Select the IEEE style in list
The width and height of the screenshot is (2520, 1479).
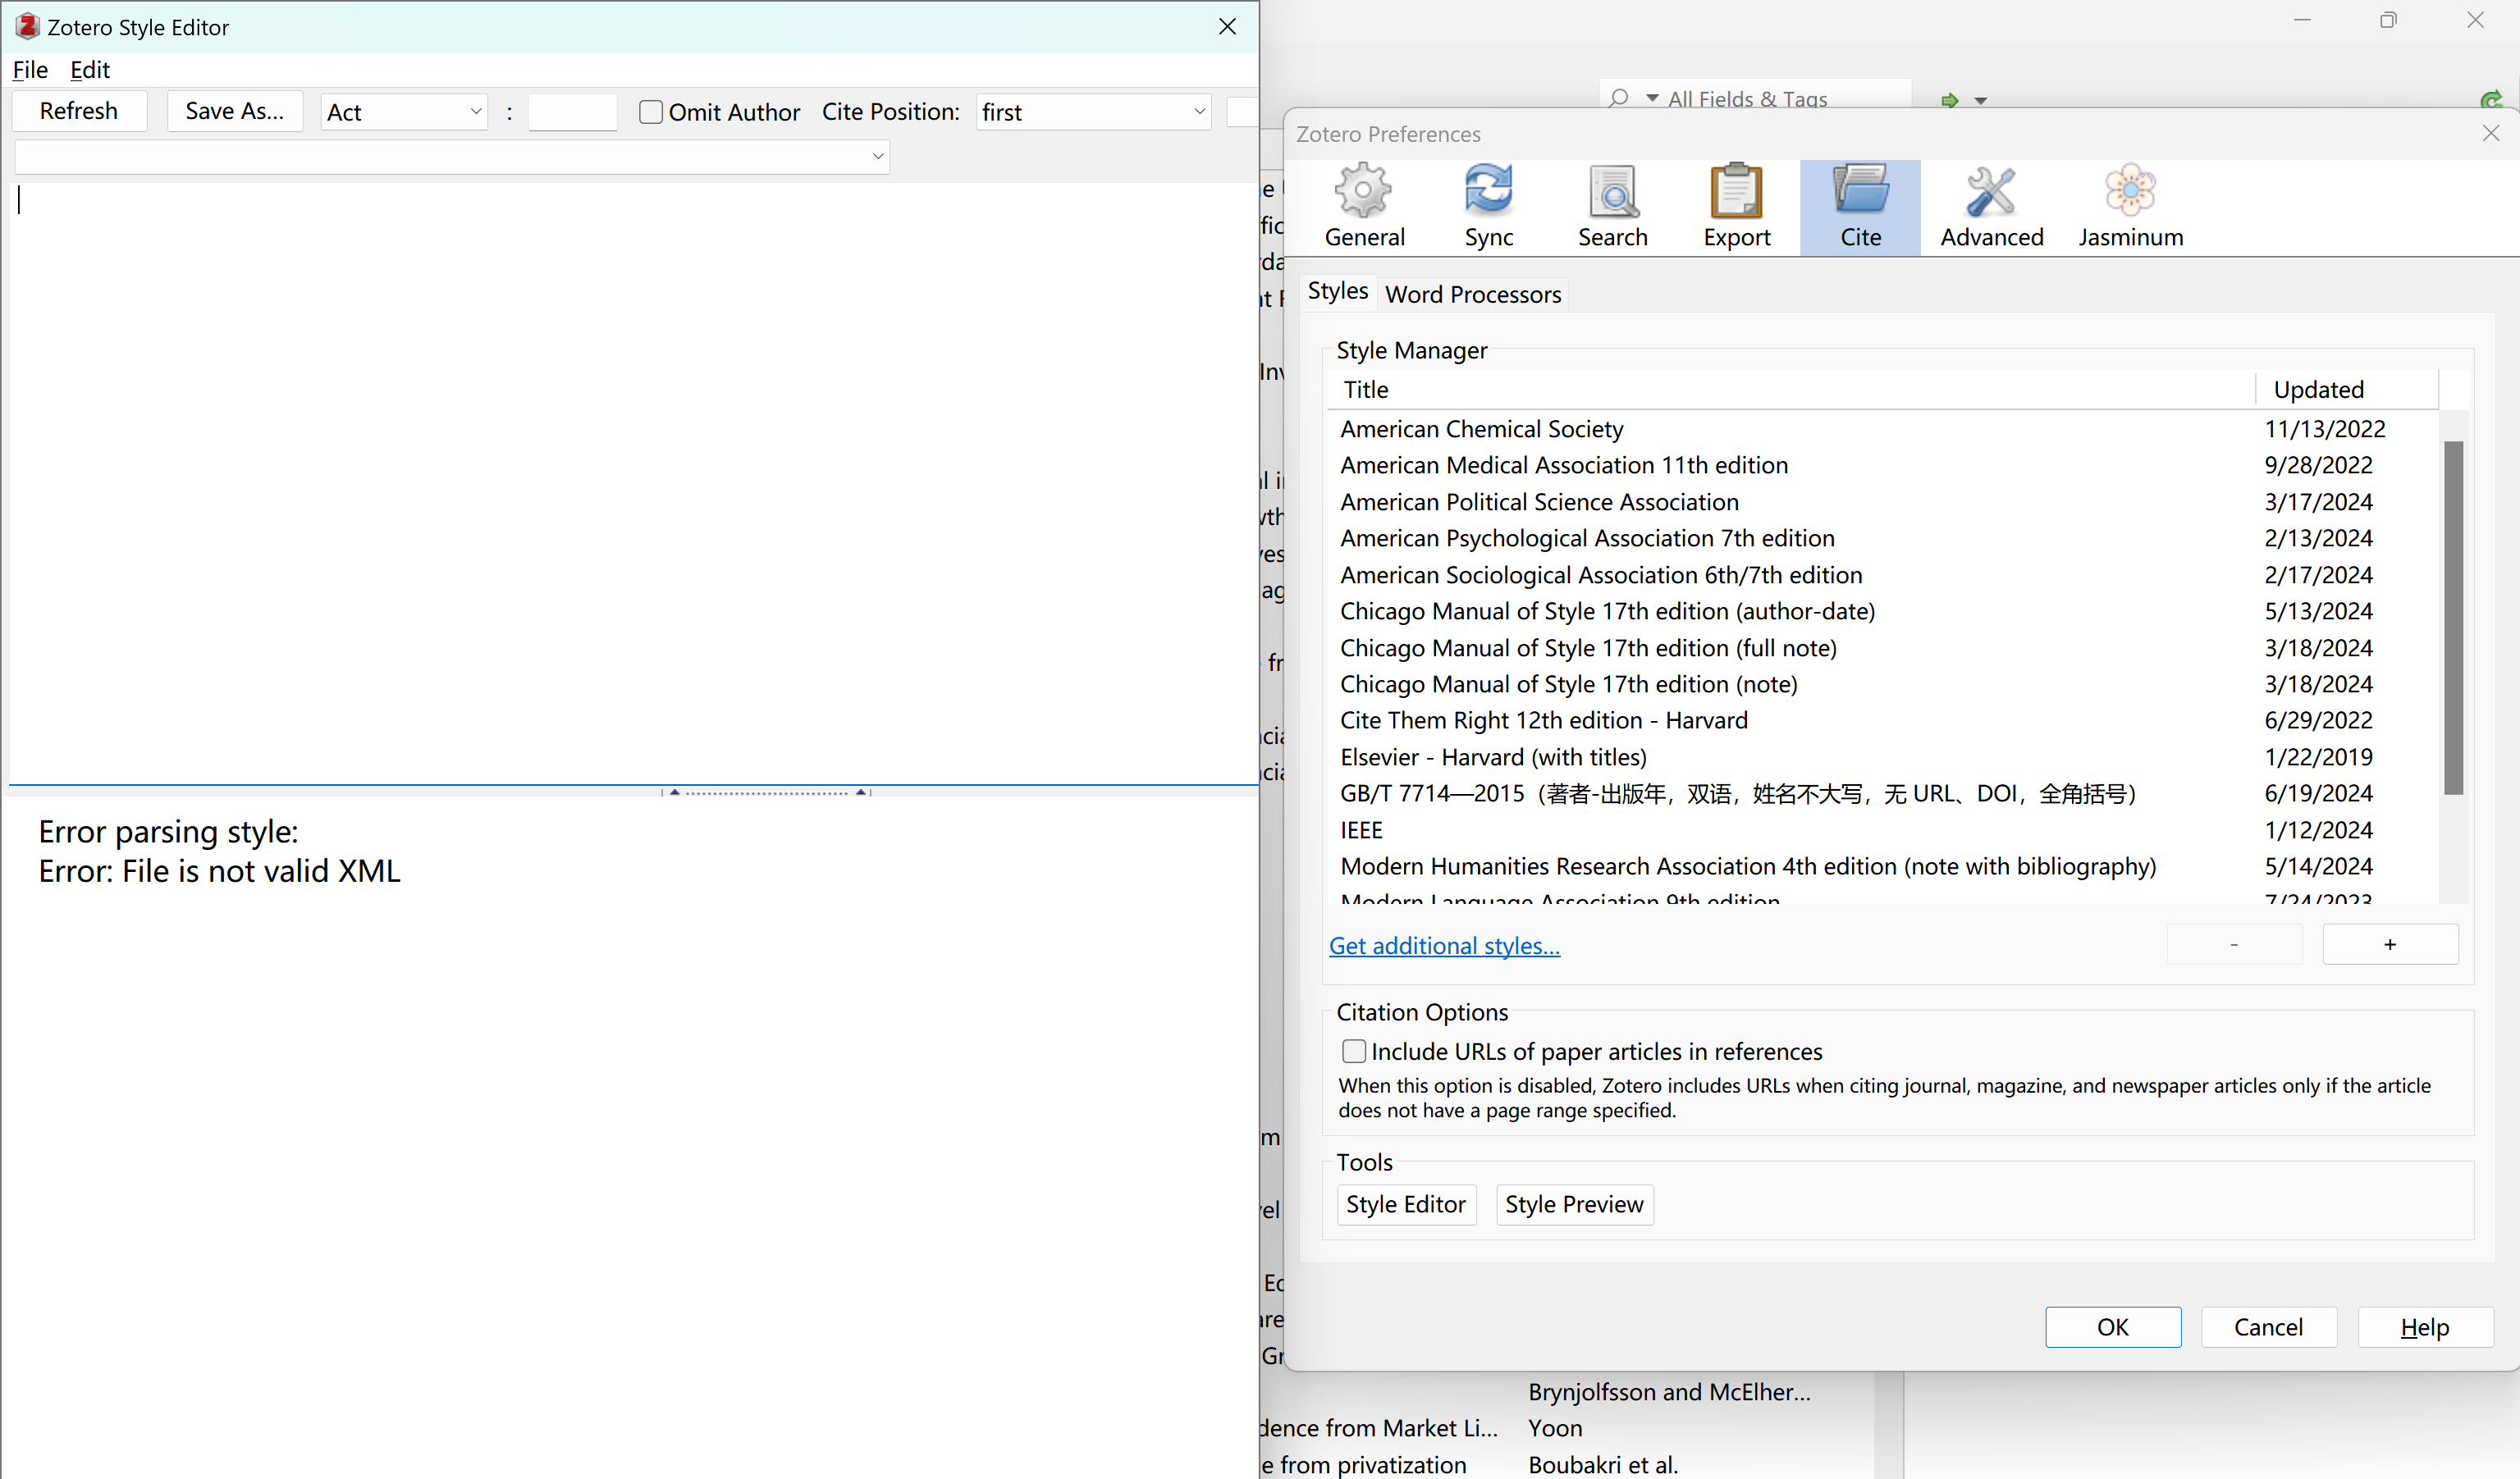point(1362,829)
